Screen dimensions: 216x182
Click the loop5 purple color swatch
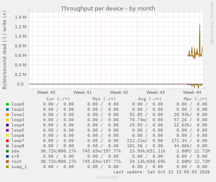point(7,130)
